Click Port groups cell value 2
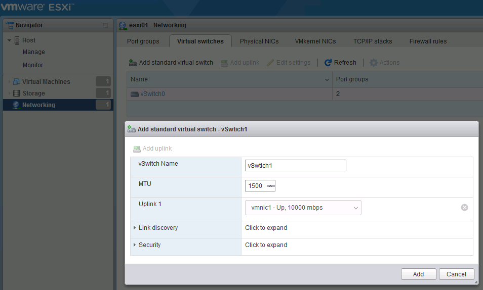The height and width of the screenshot is (290, 483). pyautogui.click(x=338, y=94)
